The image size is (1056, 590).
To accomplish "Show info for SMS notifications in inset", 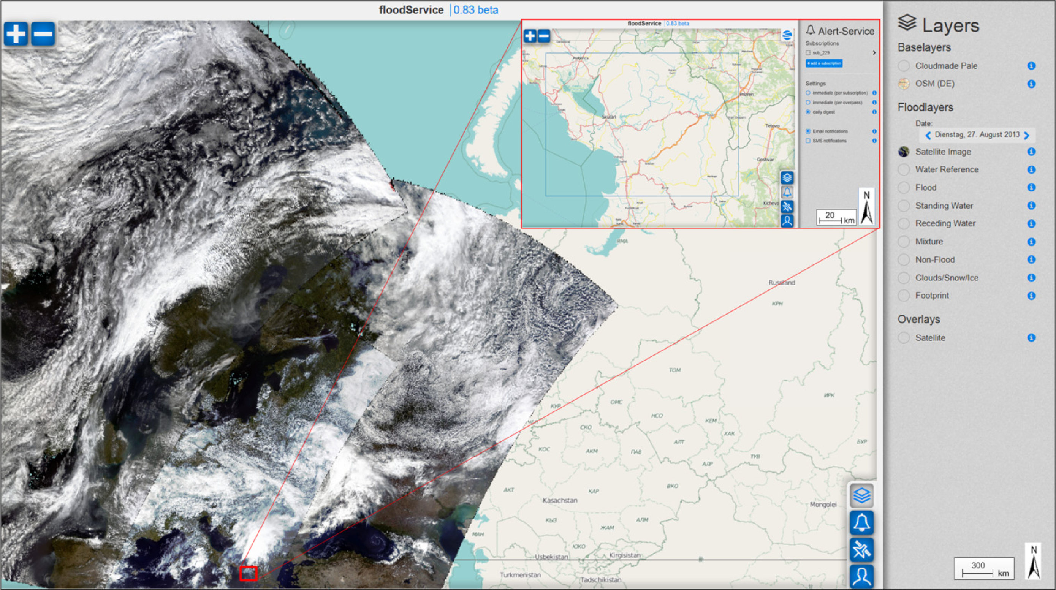I will pos(874,141).
